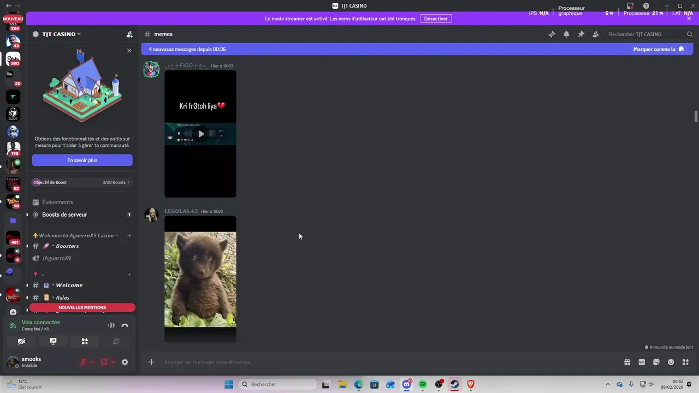Open the server icon with 481 badge
The width and height of the screenshot is (699, 393).
pyautogui.click(x=13, y=238)
